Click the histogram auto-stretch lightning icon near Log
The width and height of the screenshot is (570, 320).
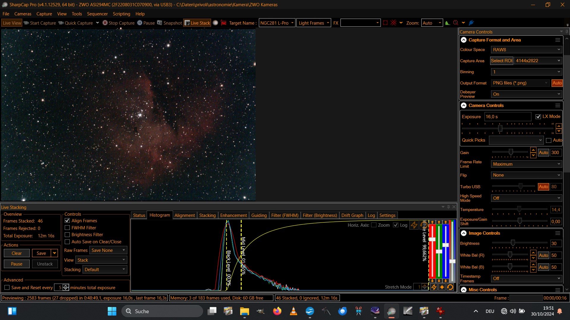[x=414, y=225]
